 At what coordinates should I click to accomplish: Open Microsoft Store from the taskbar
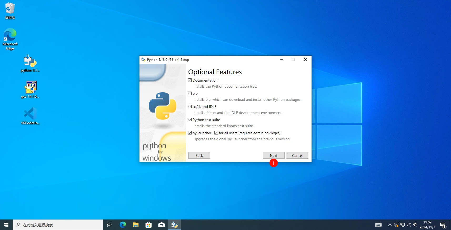pos(149,225)
